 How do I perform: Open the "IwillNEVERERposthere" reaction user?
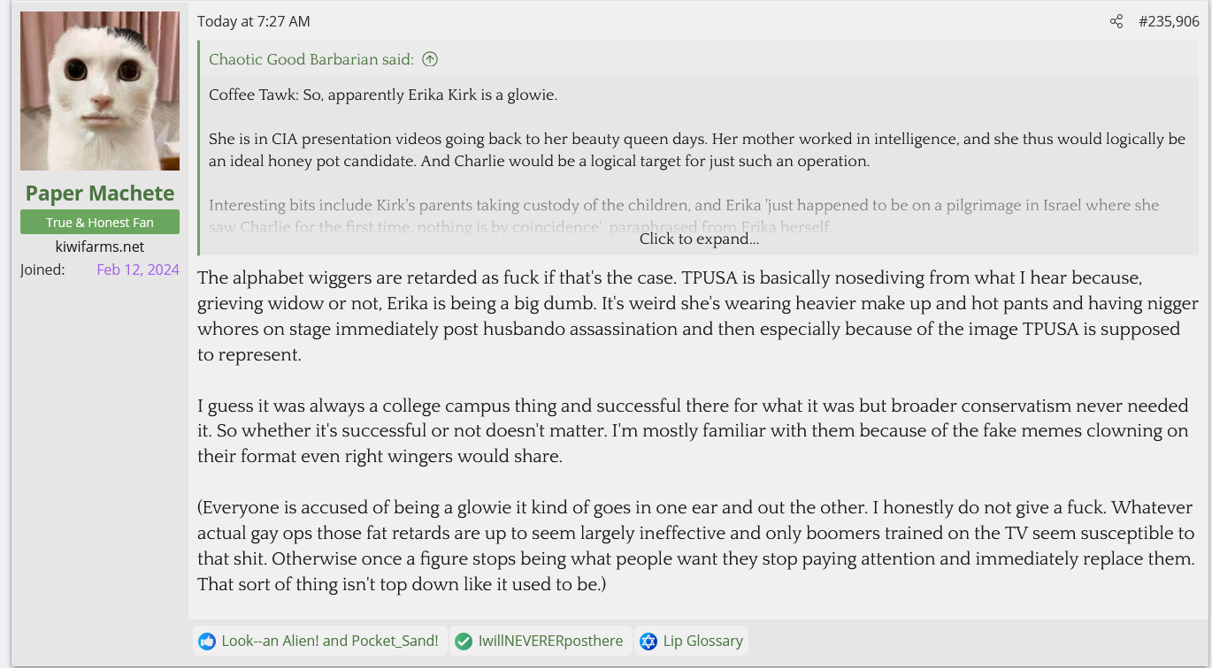point(550,641)
